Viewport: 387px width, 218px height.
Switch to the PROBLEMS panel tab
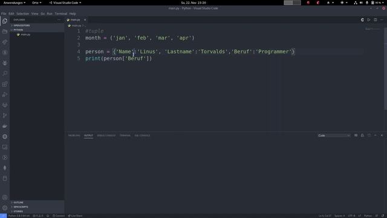(x=74, y=136)
